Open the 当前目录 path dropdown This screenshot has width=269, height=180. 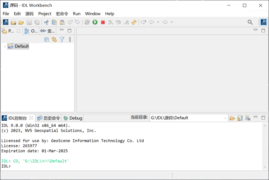point(225,118)
